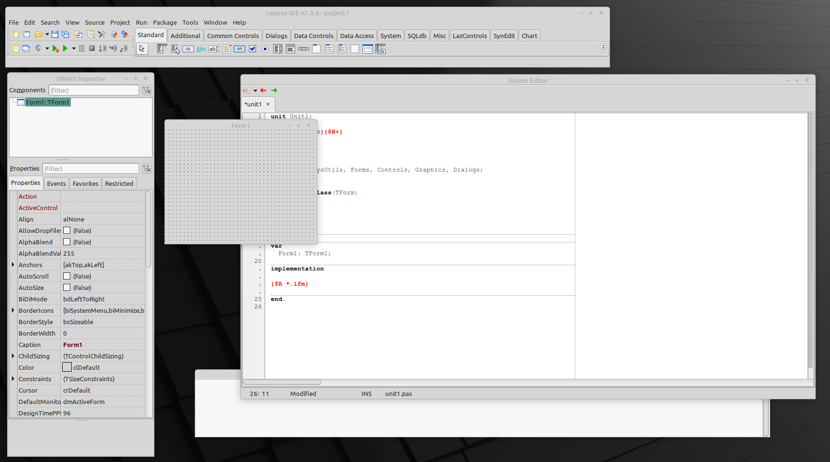The height and width of the screenshot is (462, 830).
Task: Expand the BorderIcons property
Action: (x=13, y=310)
